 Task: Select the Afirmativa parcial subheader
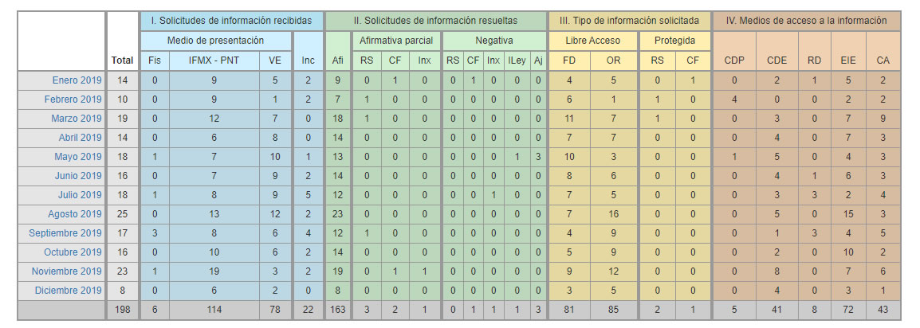pos(396,41)
